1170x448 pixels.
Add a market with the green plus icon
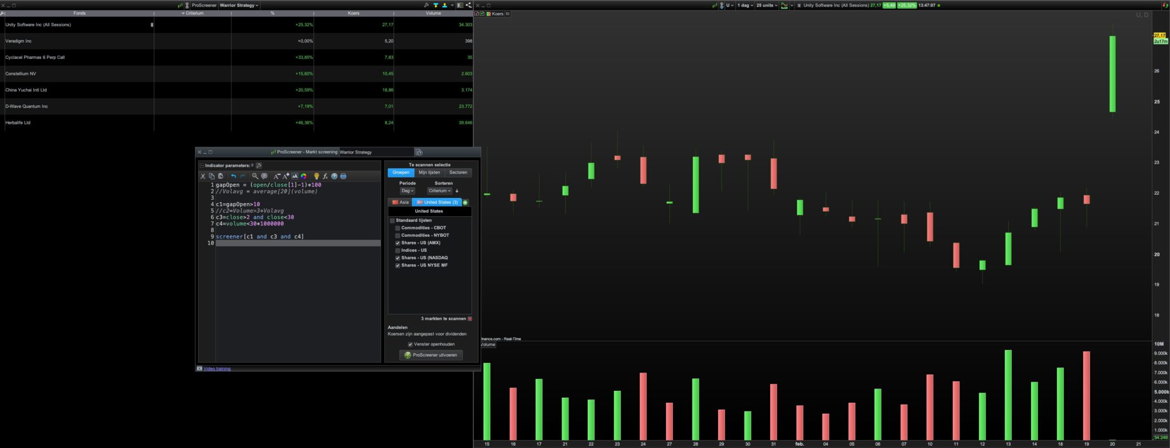click(465, 203)
